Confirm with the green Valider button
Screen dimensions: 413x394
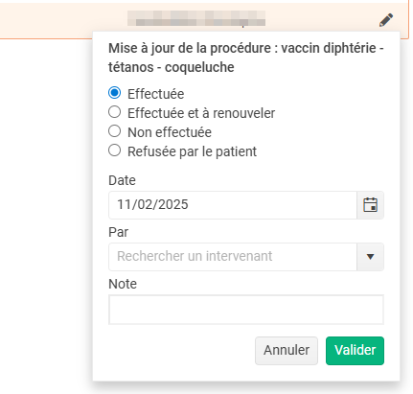click(355, 351)
